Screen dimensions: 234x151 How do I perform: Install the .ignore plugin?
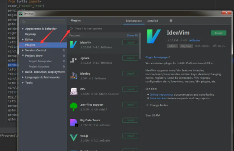130,58
